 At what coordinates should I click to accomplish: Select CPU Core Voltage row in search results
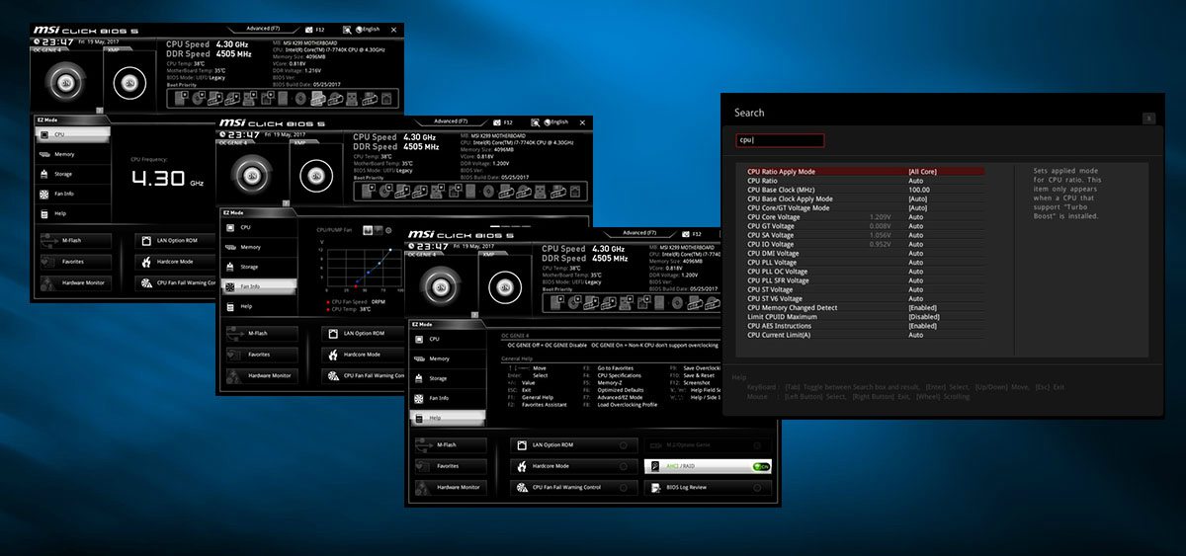tap(865, 216)
